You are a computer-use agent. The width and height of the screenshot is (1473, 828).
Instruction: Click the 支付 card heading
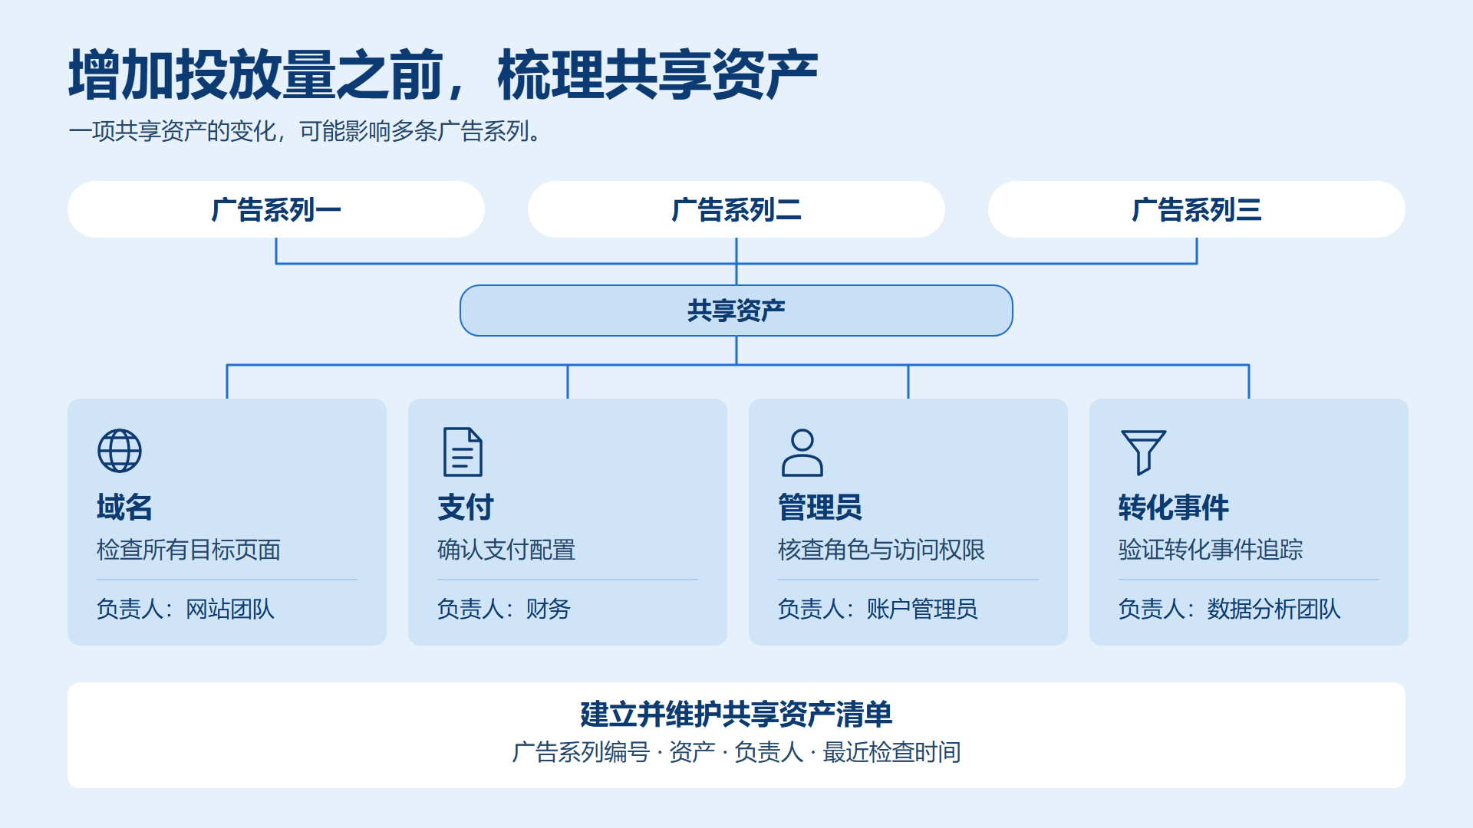point(466,507)
